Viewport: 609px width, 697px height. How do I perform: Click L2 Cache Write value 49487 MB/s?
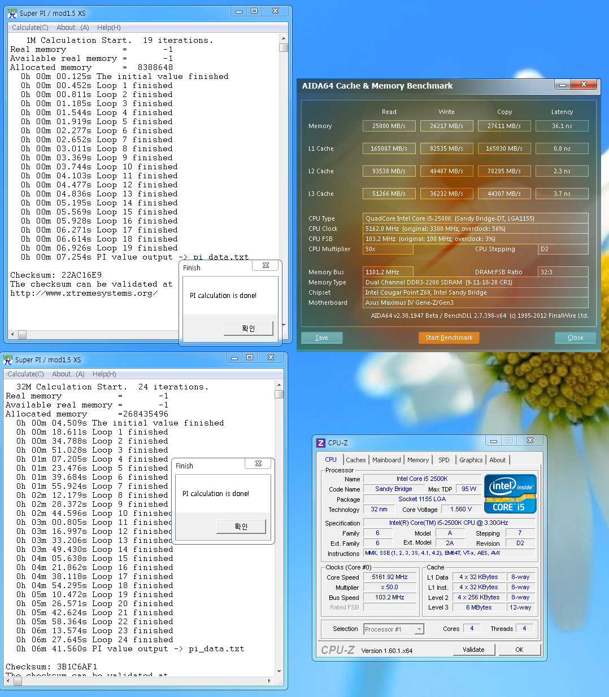coord(446,171)
